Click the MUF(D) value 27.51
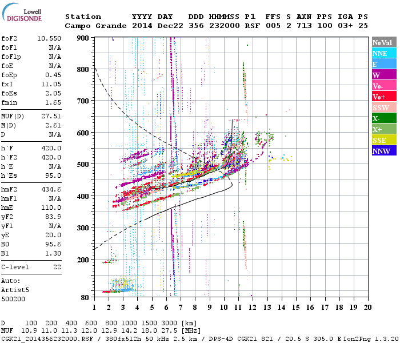400x343 pixels. [51, 117]
